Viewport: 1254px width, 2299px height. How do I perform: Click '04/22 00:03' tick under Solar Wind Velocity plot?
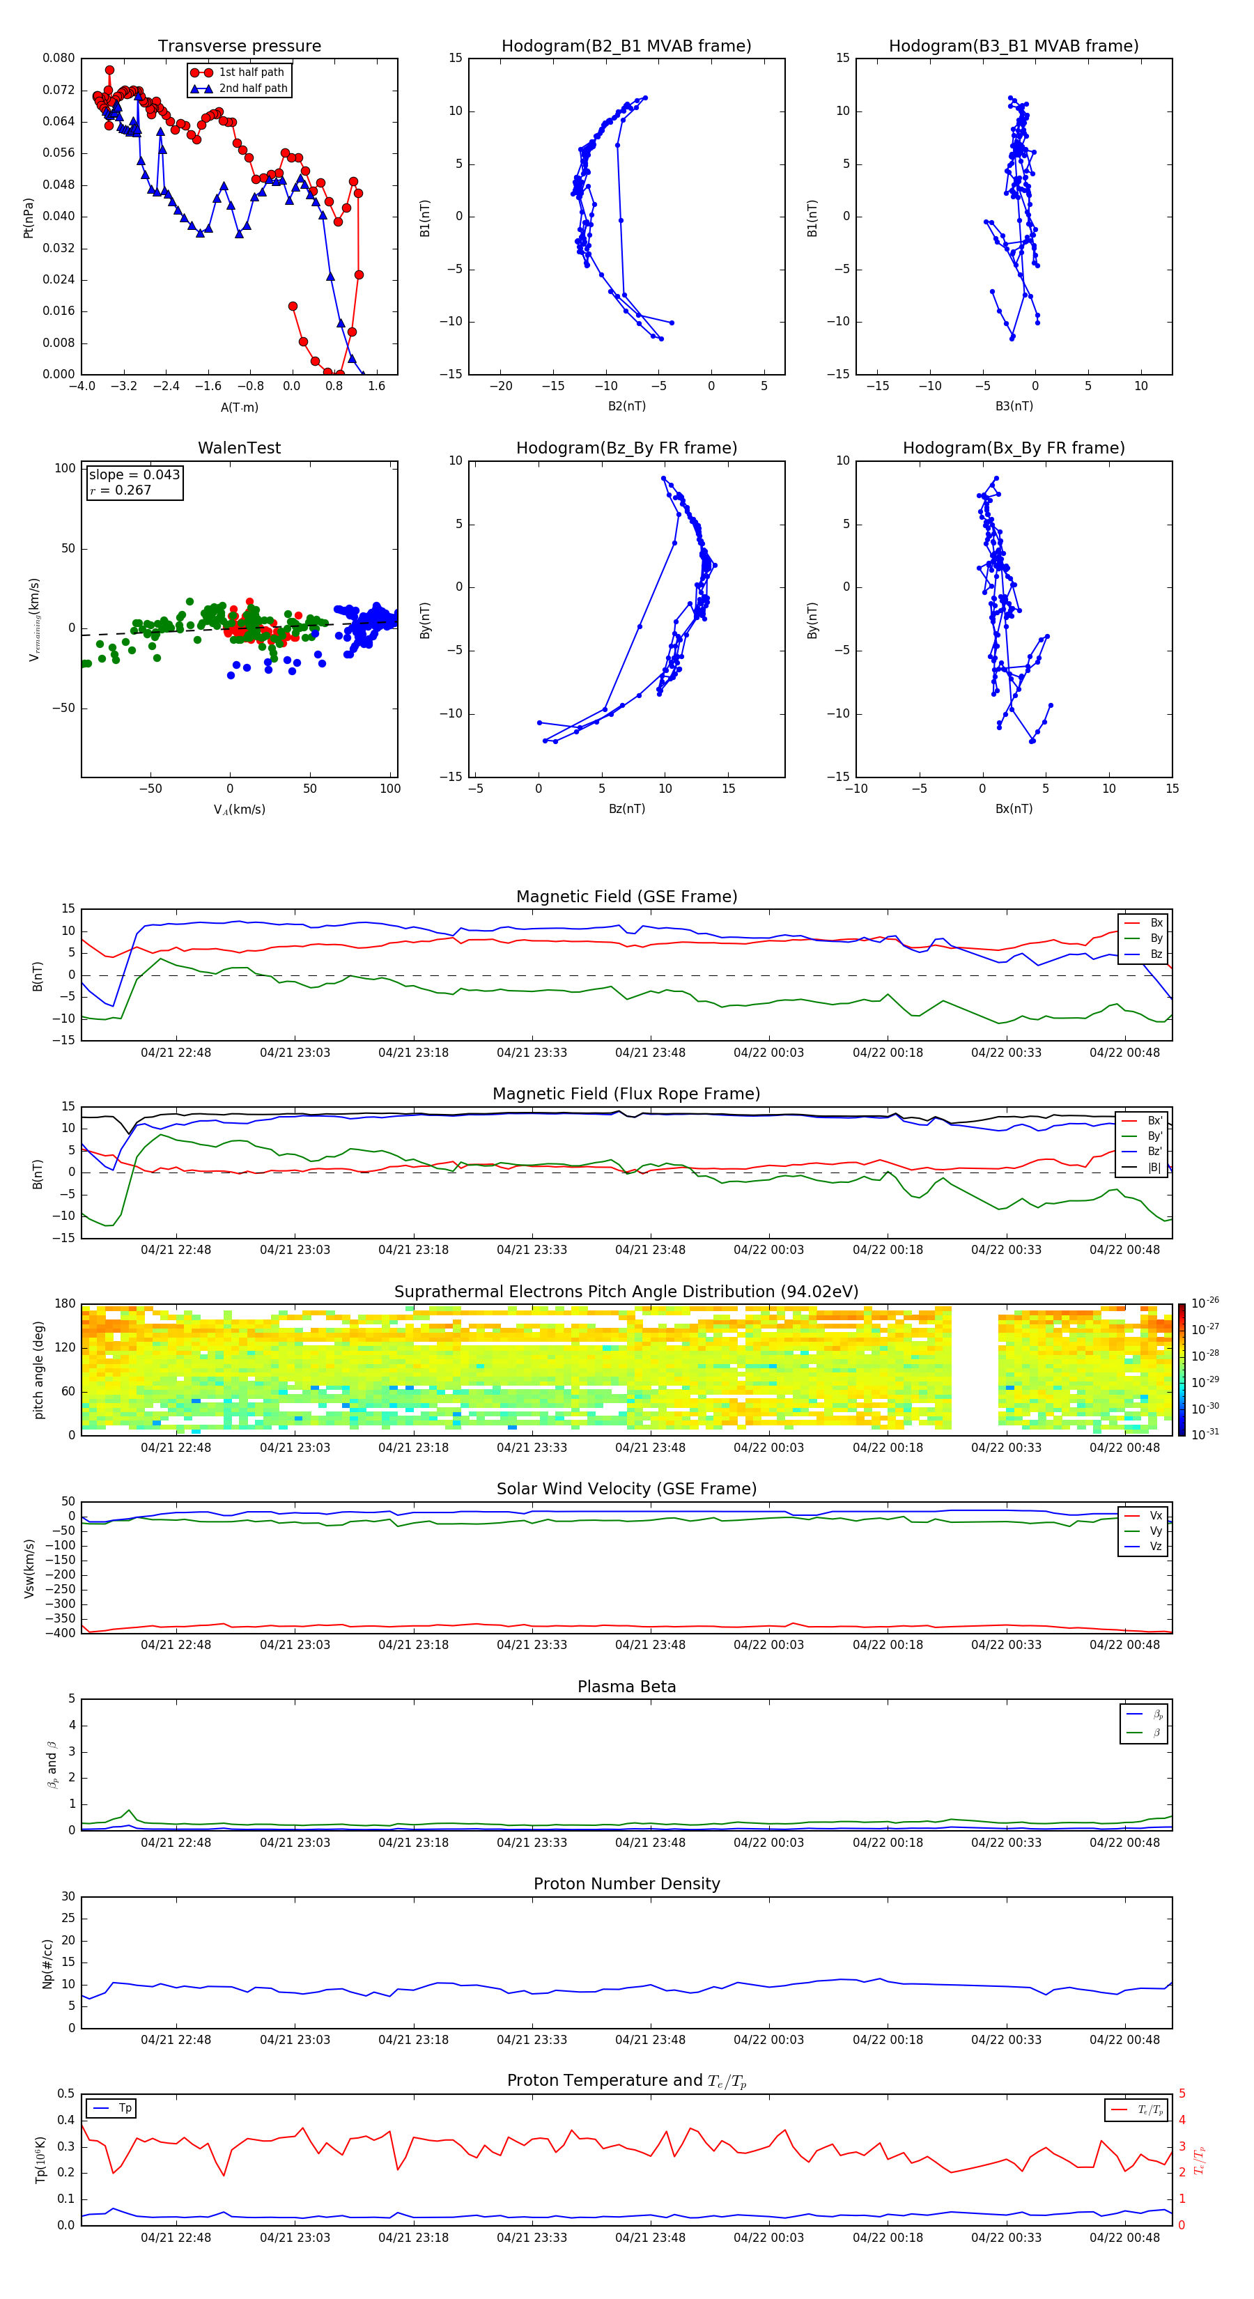[x=768, y=1645]
